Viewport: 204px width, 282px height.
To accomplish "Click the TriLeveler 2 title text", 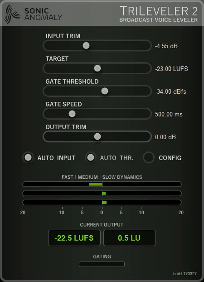I will (159, 11).
